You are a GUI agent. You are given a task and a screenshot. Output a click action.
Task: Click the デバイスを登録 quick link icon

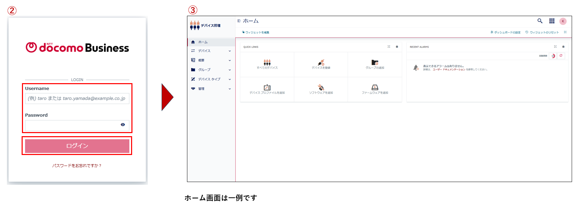coord(321,62)
